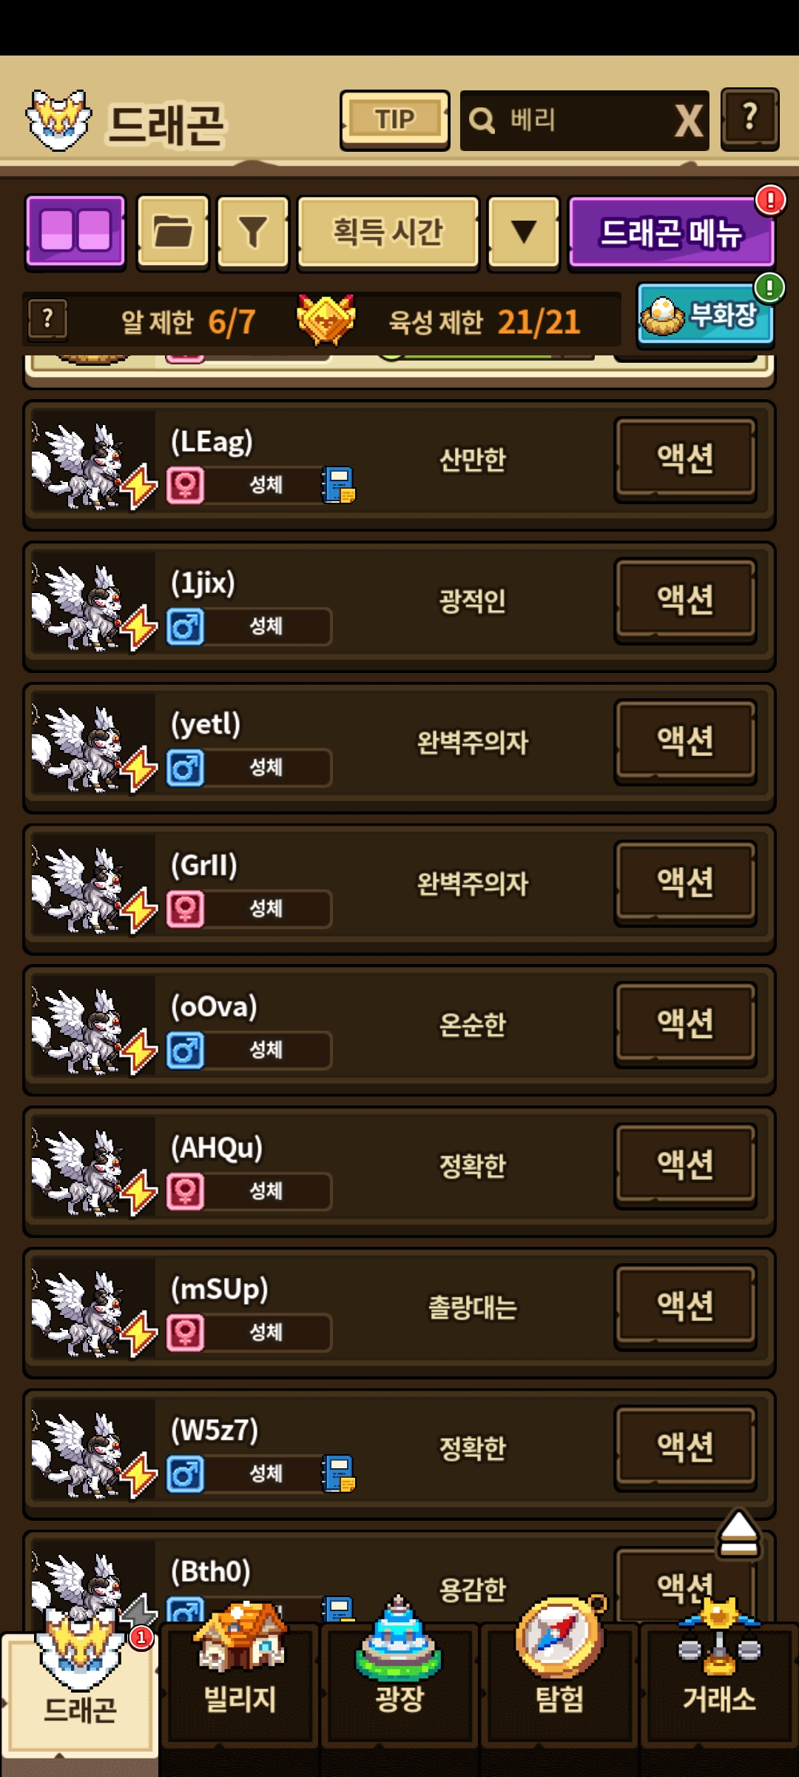Open the 부화장 hatchery
Image resolution: width=799 pixels, height=1777 pixels.
pos(705,315)
